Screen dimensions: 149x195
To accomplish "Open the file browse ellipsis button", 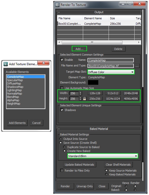I will tap(137, 66).
